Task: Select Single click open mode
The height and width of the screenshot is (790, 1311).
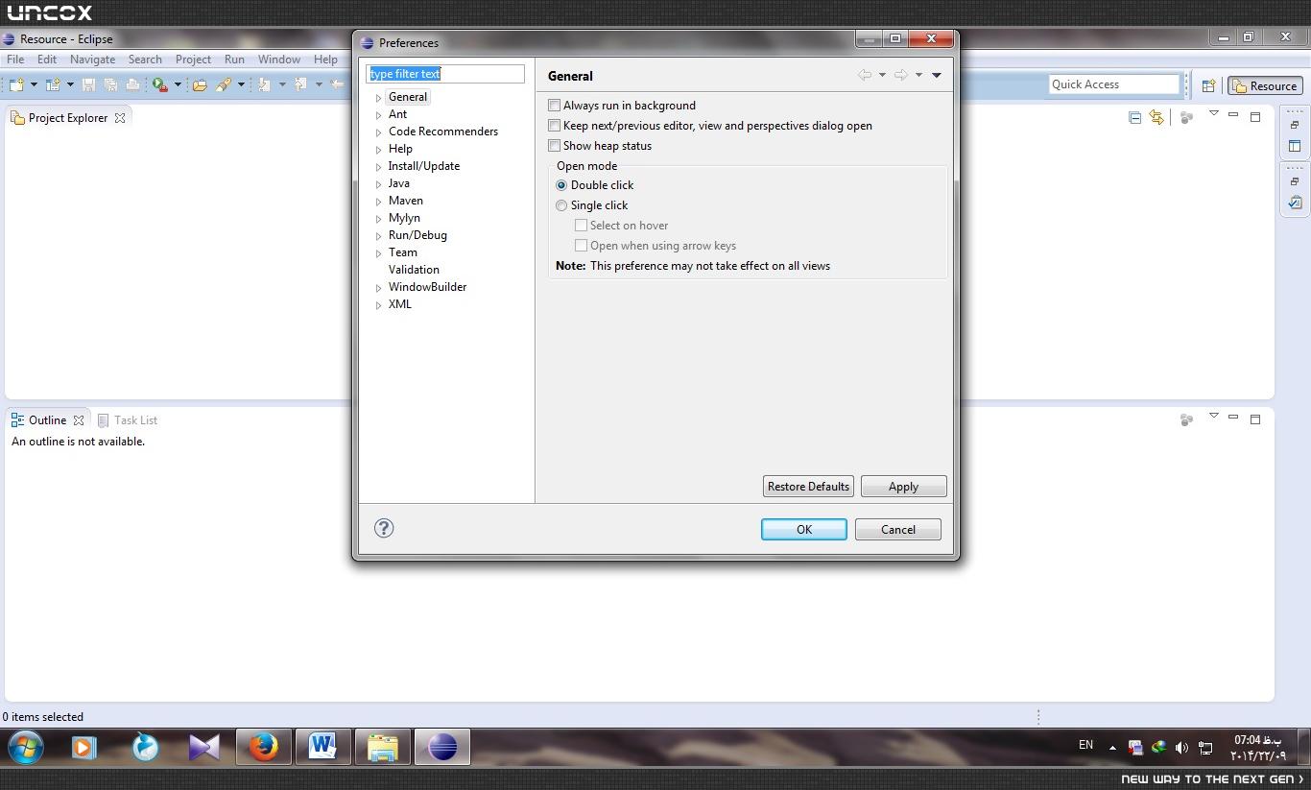Action: [x=561, y=205]
